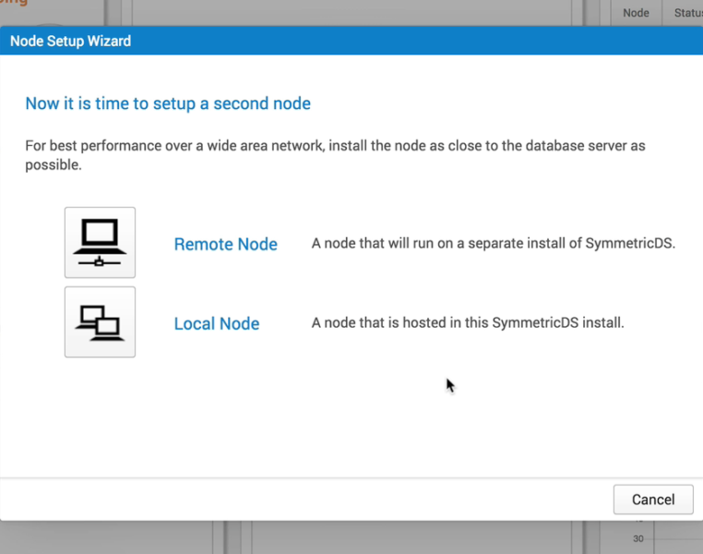The height and width of the screenshot is (554, 703).
Task: Click the Local Node two-computers icon
Action: click(100, 322)
